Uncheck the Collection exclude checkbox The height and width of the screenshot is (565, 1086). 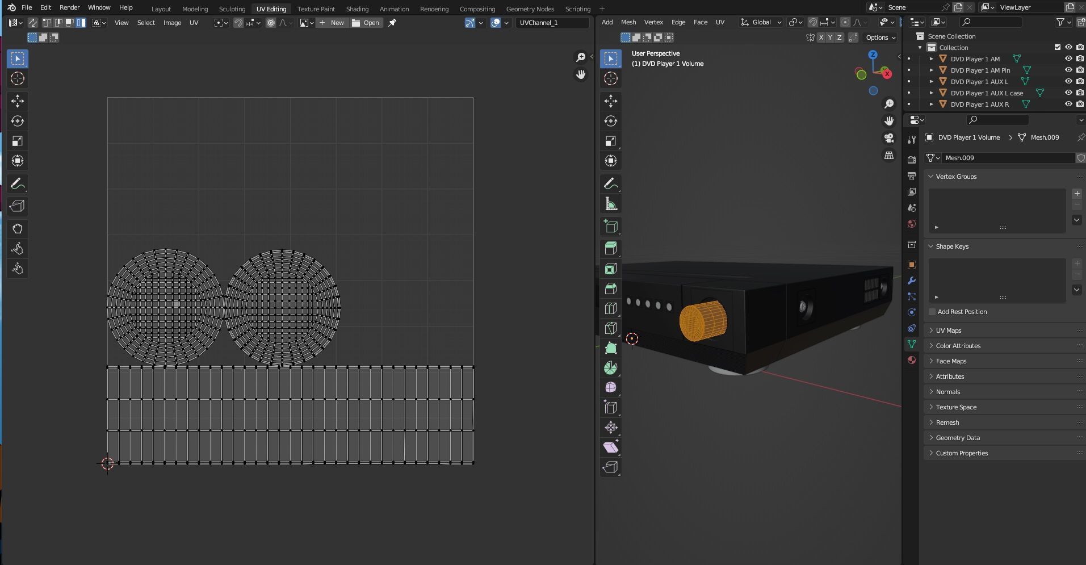(1057, 47)
